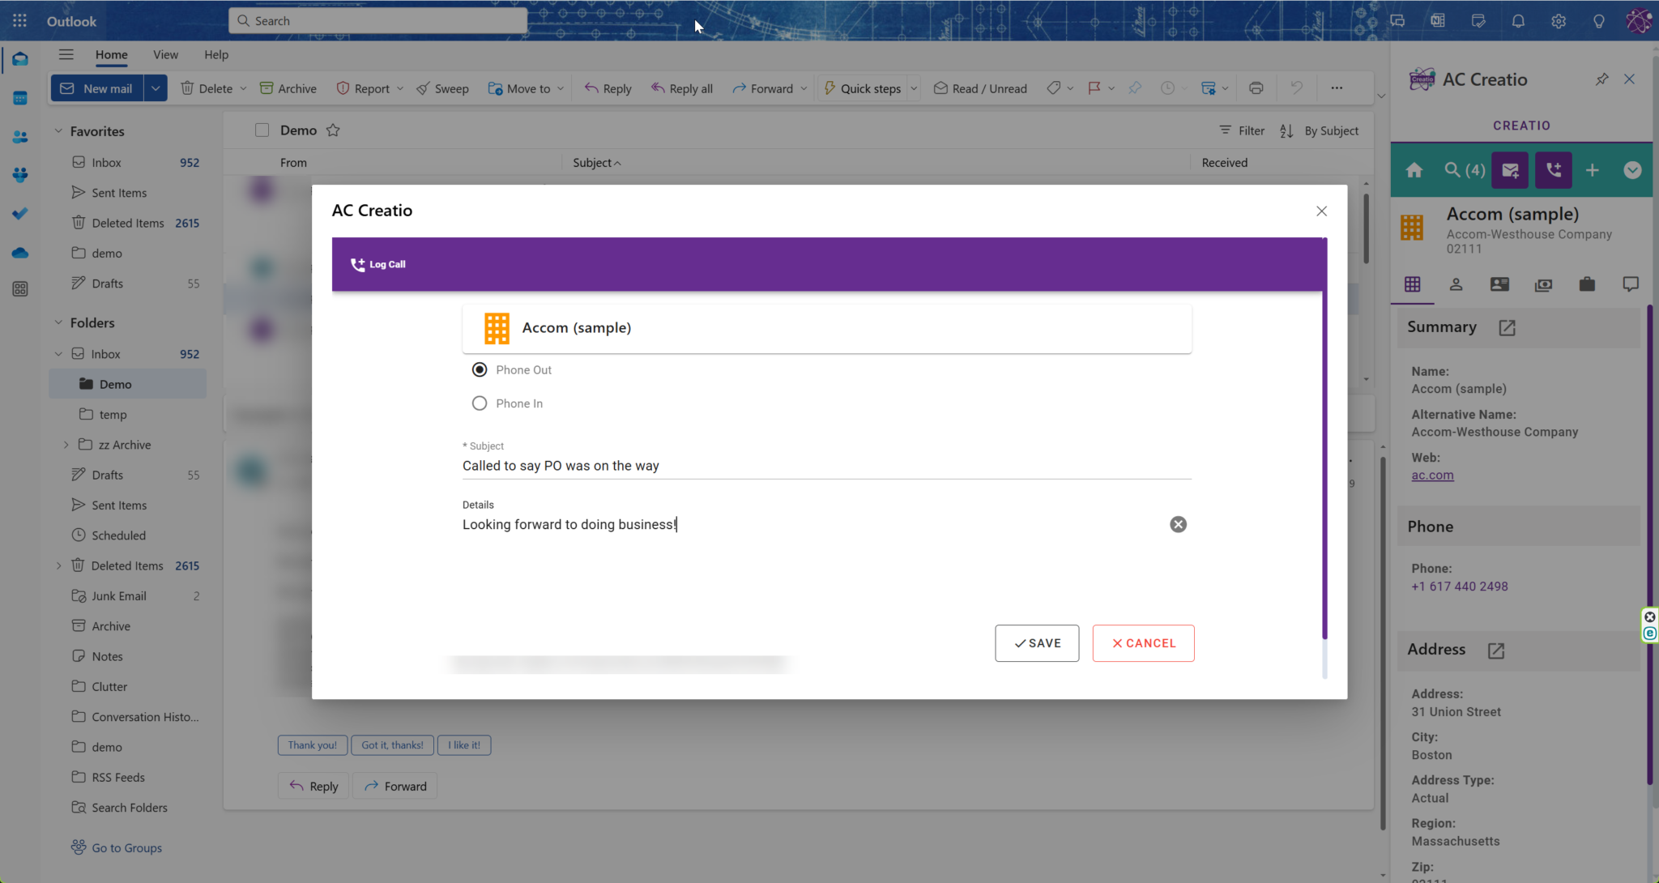Open the Outlook app launcher grid
Viewport: 1659px width, 883px height.
click(19, 21)
